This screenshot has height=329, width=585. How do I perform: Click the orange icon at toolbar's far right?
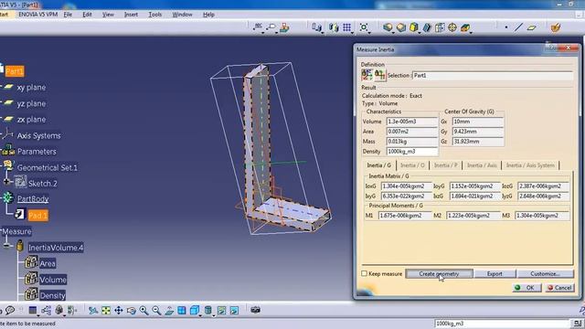(556, 27)
